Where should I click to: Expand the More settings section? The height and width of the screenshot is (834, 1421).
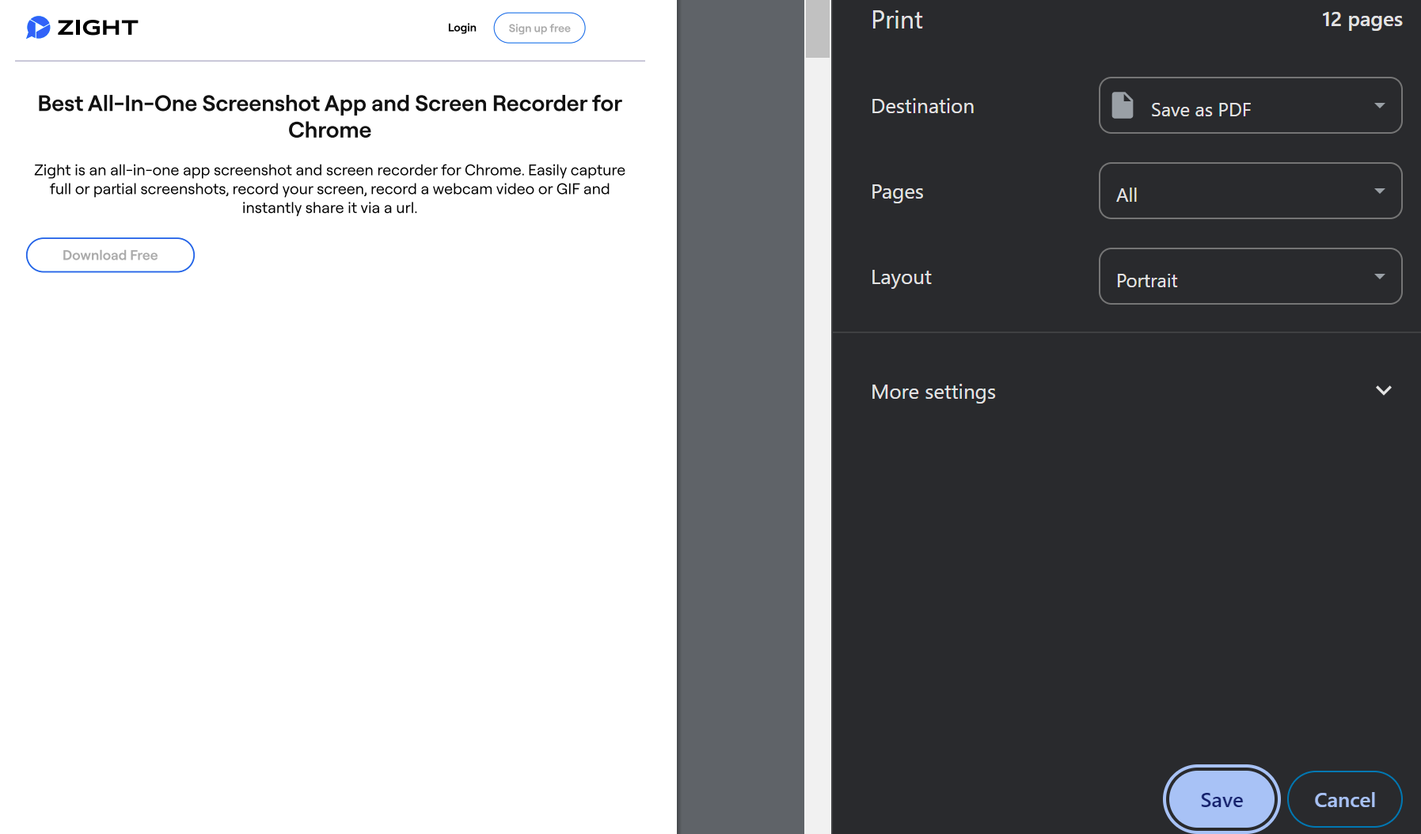pyautogui.click(x=1130, y=391)
